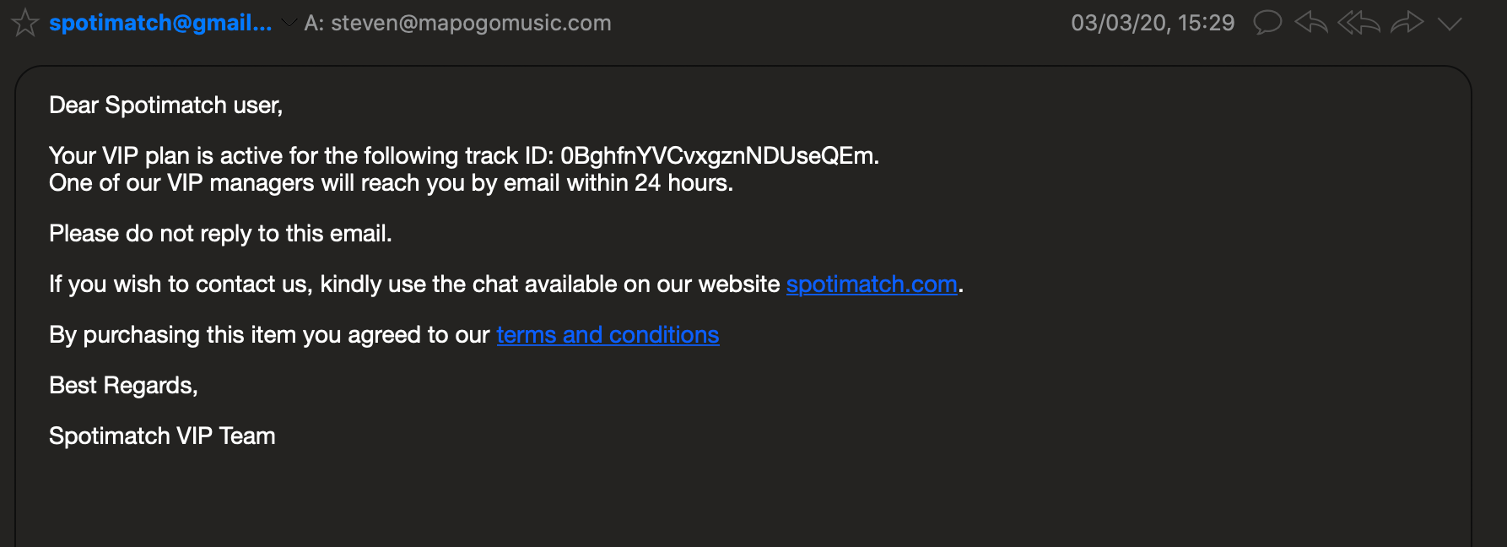Open the conversation bubble icon
The height and width of the screenshot is (547, 1507).
pos(1267,22)
